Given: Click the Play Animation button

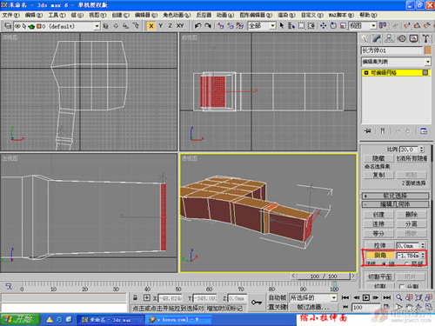Looking at the screenshot, I should pos(366,297).
